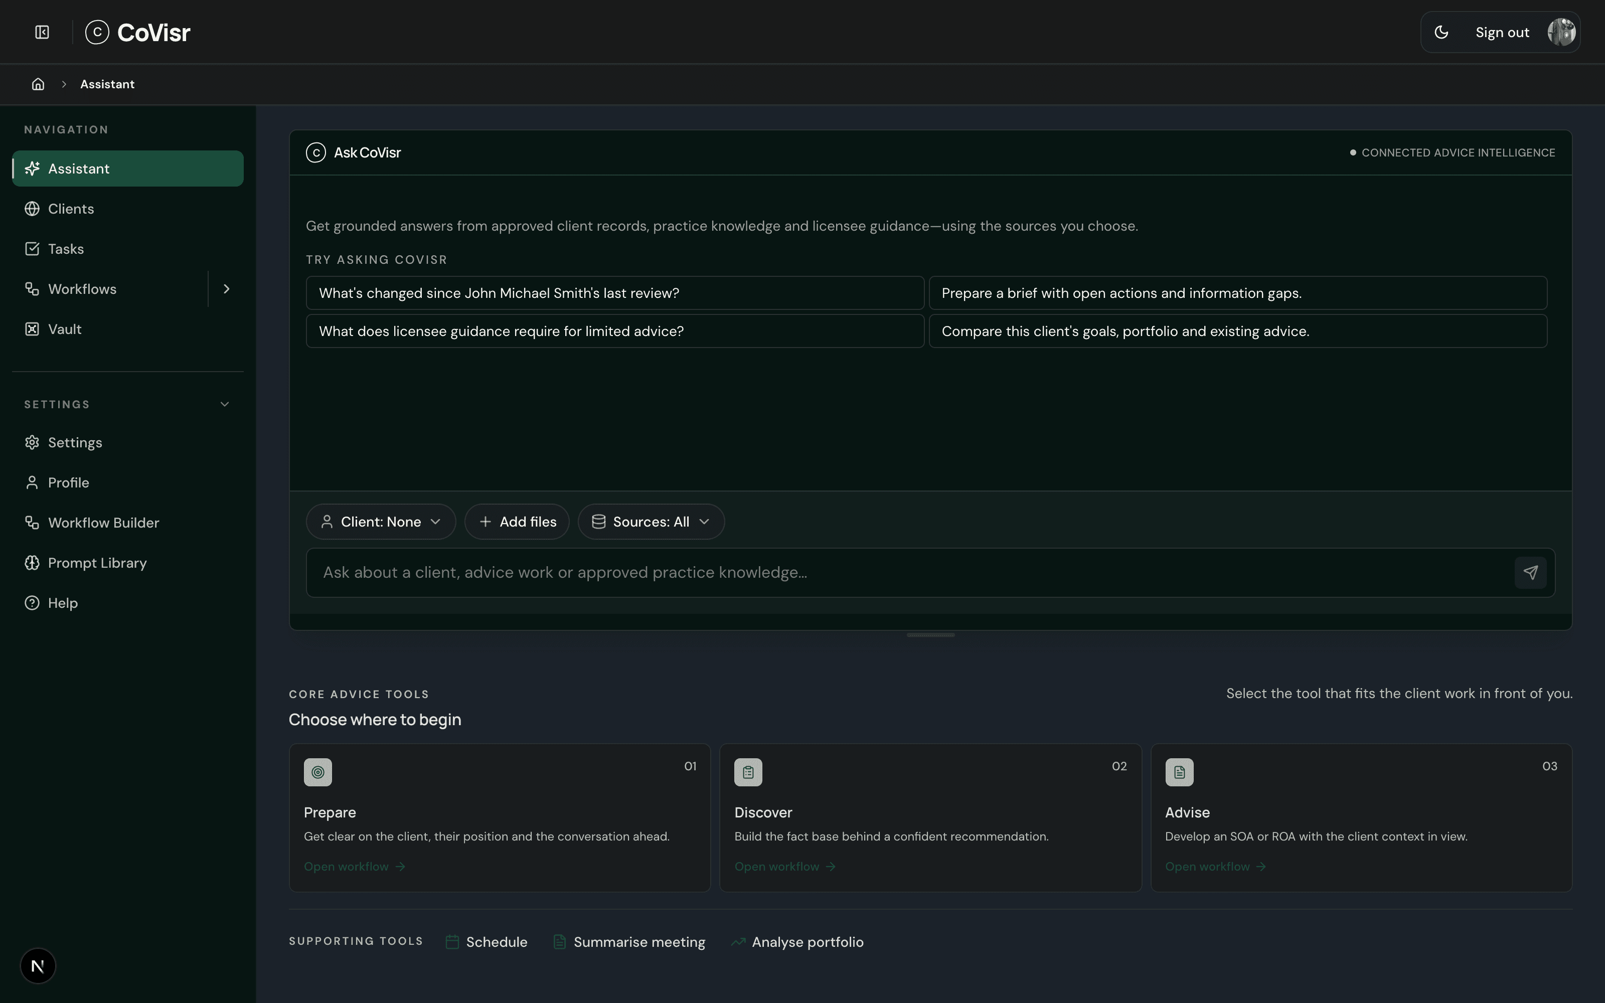Open the Analyse portfolio tool
The width and height of the screenshot is (1605, 1003).
point(797,942)
